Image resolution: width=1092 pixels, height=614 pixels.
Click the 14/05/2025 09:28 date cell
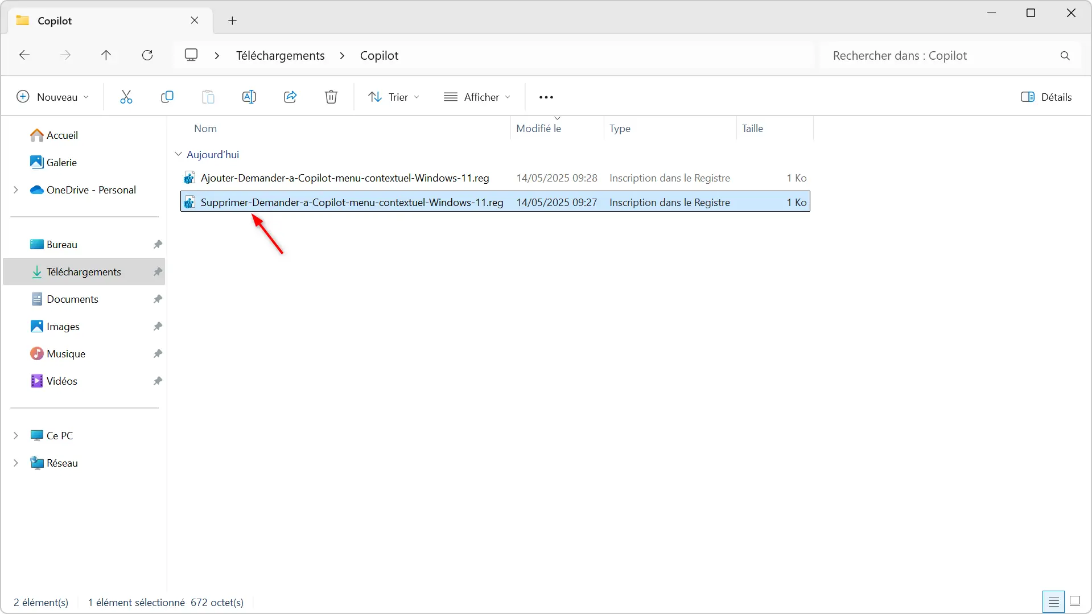[x=557, y=178]
